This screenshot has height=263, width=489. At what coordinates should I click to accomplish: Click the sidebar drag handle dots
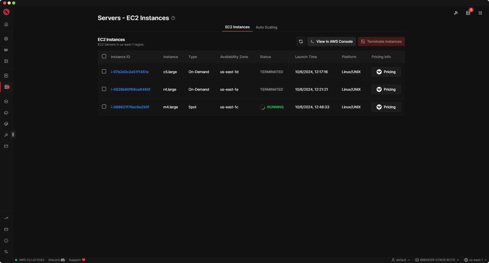(x=13, y=135)
